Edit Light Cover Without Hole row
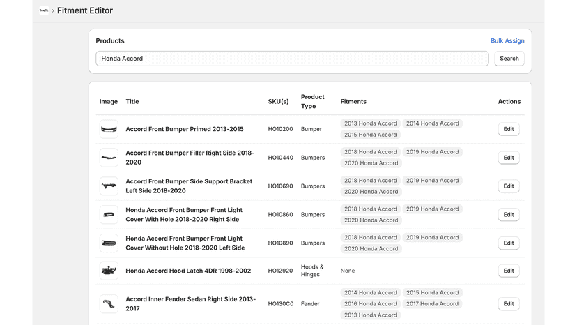The width and height of the screenshot is (577, 325). click(x=509, y=243)
